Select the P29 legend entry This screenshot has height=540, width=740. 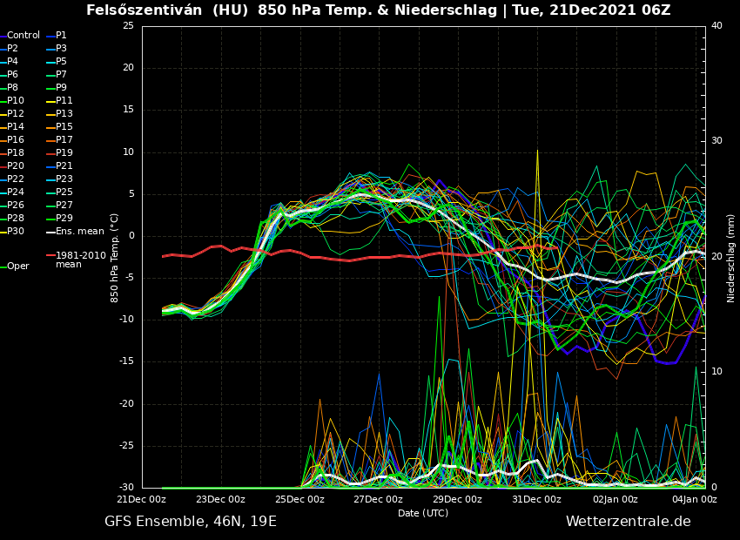tap(64, 219)
